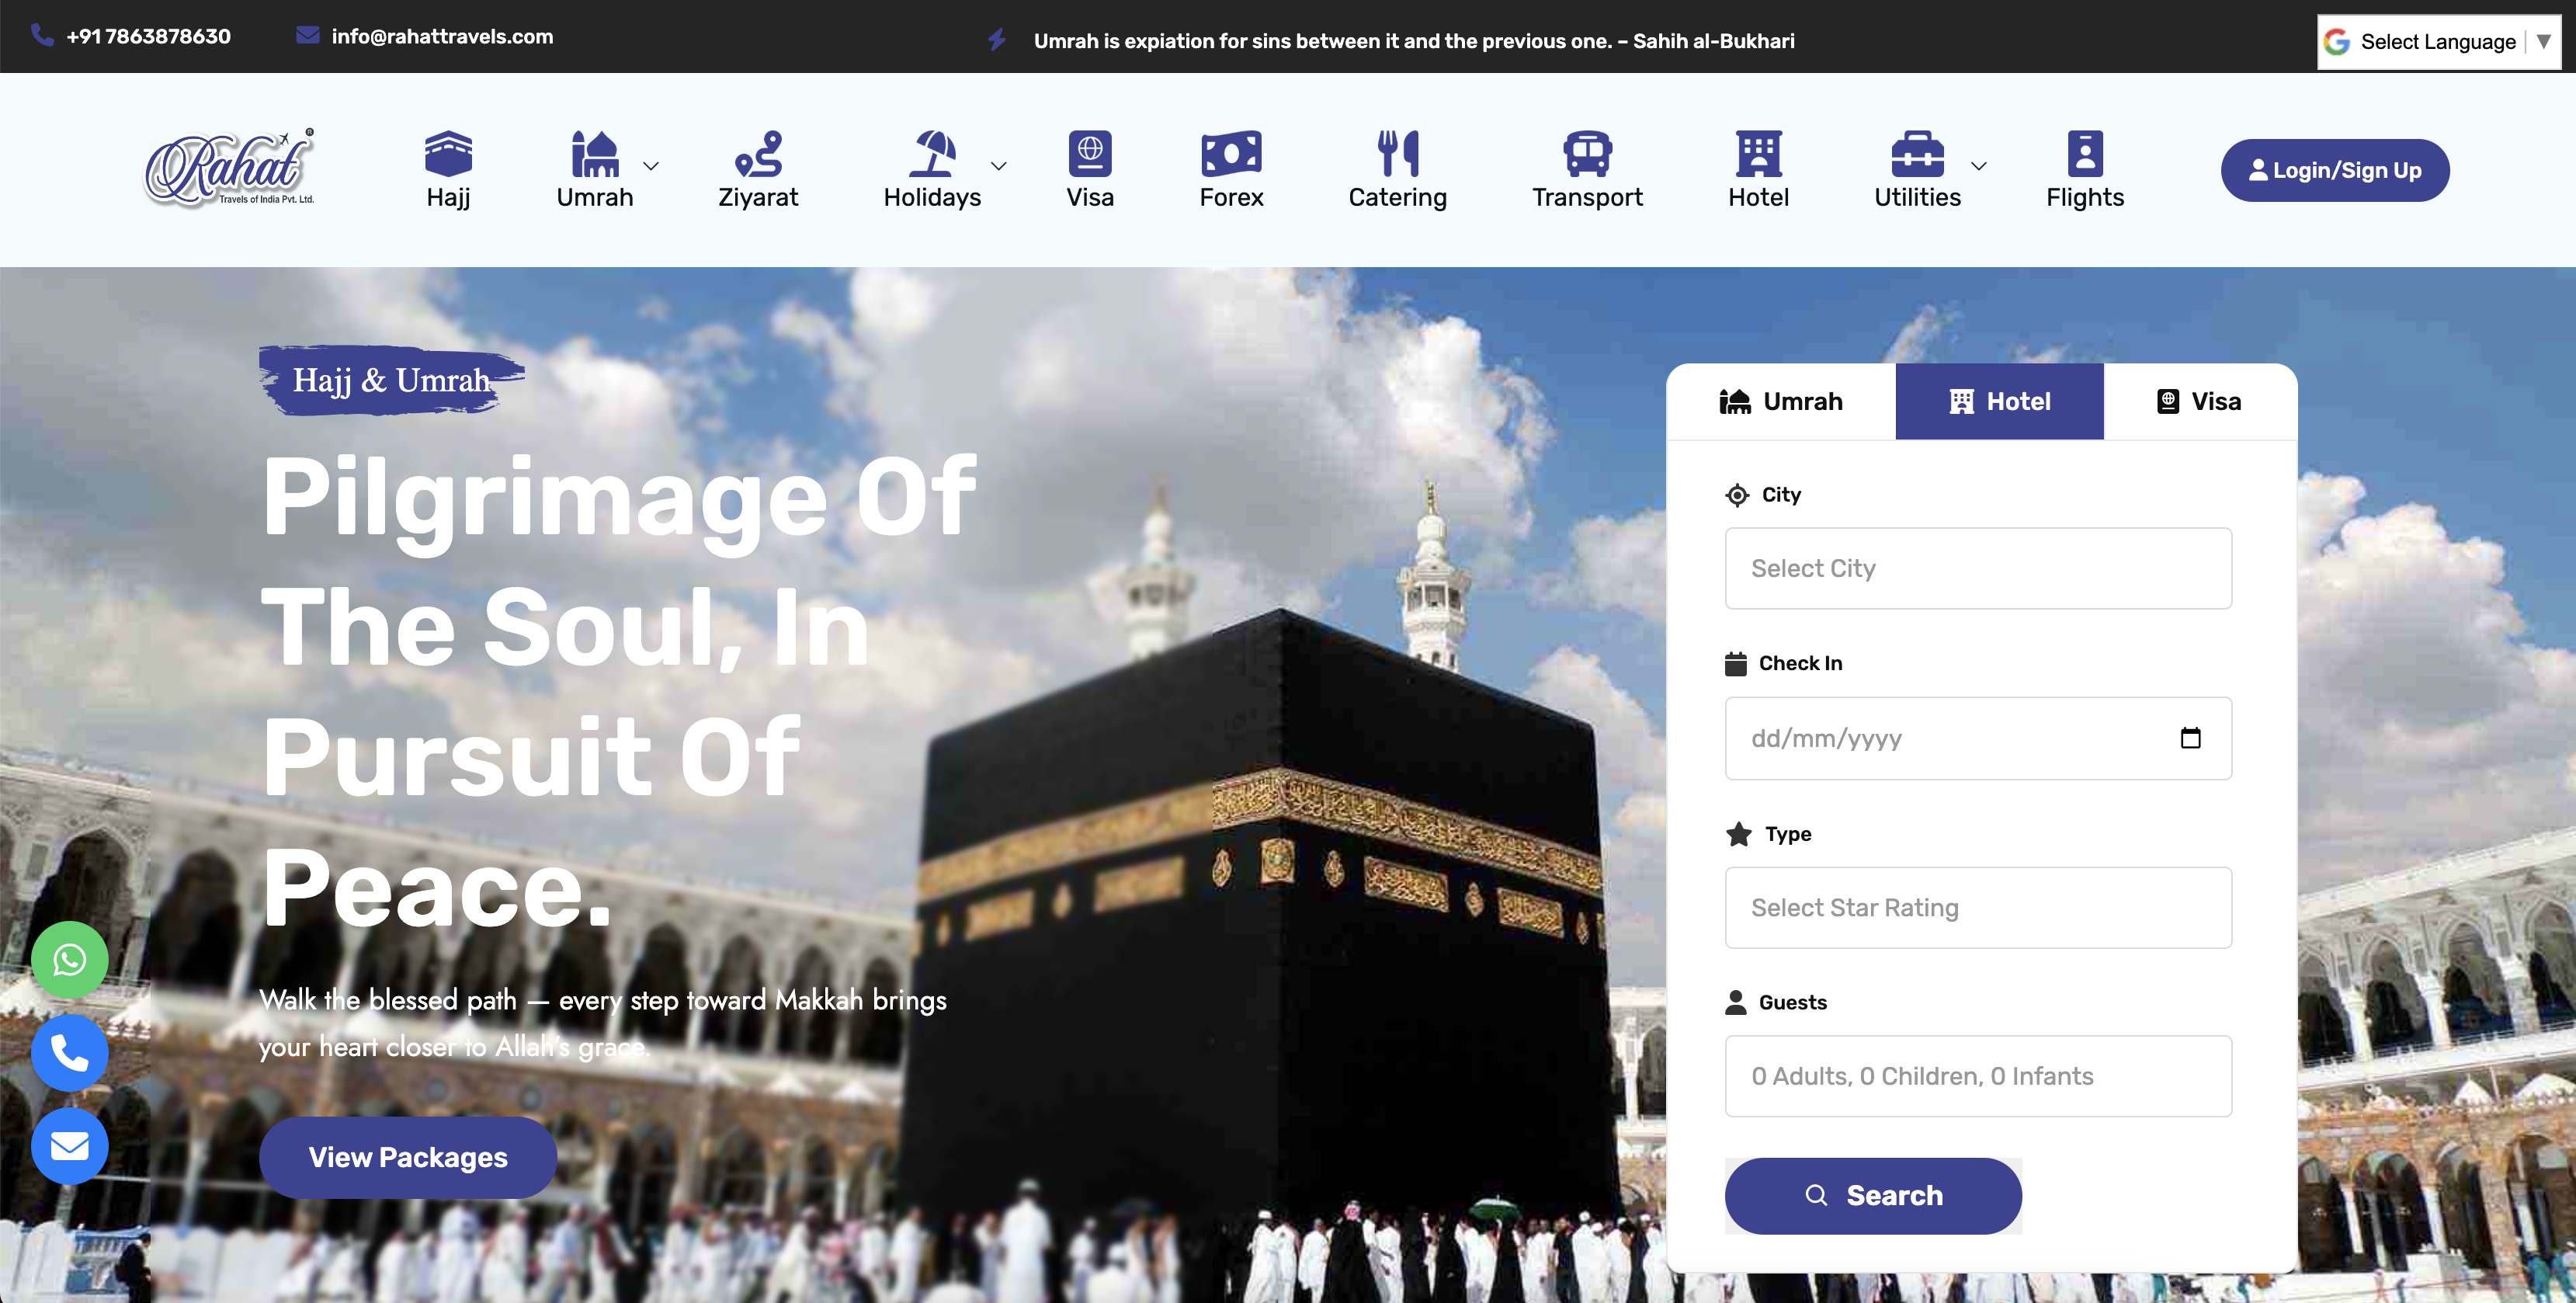Expand the Umrah menu chevron
Screen dimensions: 2576x1303
tap(651, 167)
